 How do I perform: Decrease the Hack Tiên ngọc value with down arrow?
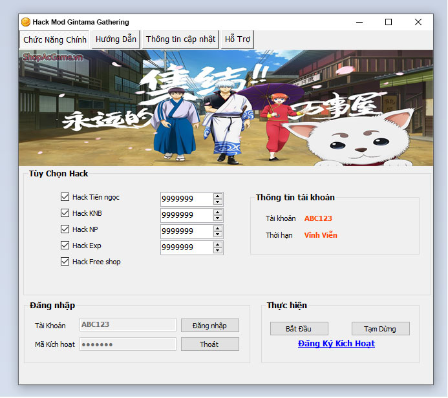218,202
